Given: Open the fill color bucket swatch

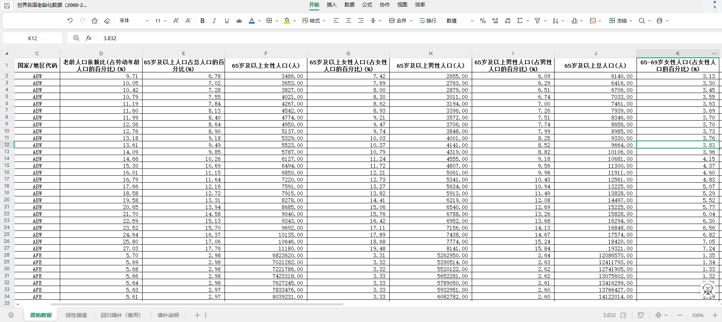Looking at the screenshot, I should [287, 21].
